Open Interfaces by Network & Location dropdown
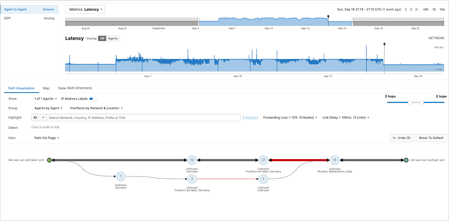The height and width of the screenshot is (221, 449). [97, 108]
